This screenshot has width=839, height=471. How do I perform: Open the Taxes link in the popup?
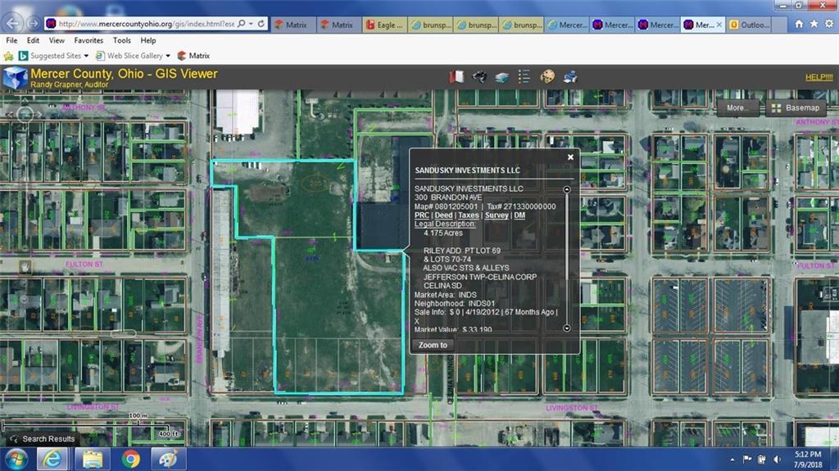point(468,215)
